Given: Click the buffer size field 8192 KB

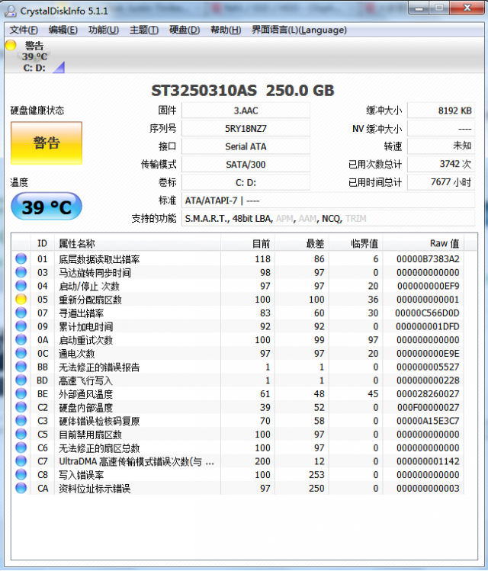Looking at the screenshot, I should pos(441,111).
